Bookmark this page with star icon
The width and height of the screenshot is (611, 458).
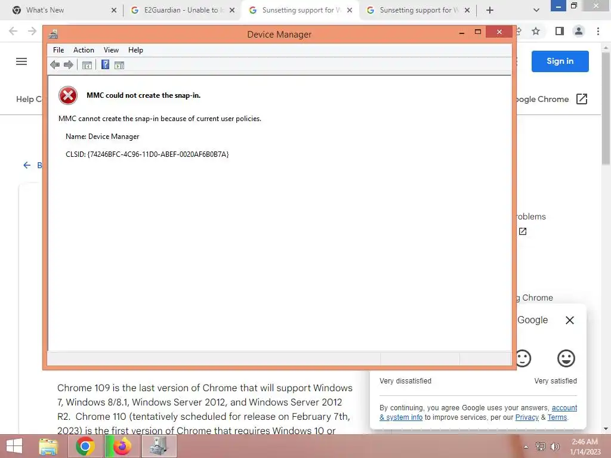point(536,31)
